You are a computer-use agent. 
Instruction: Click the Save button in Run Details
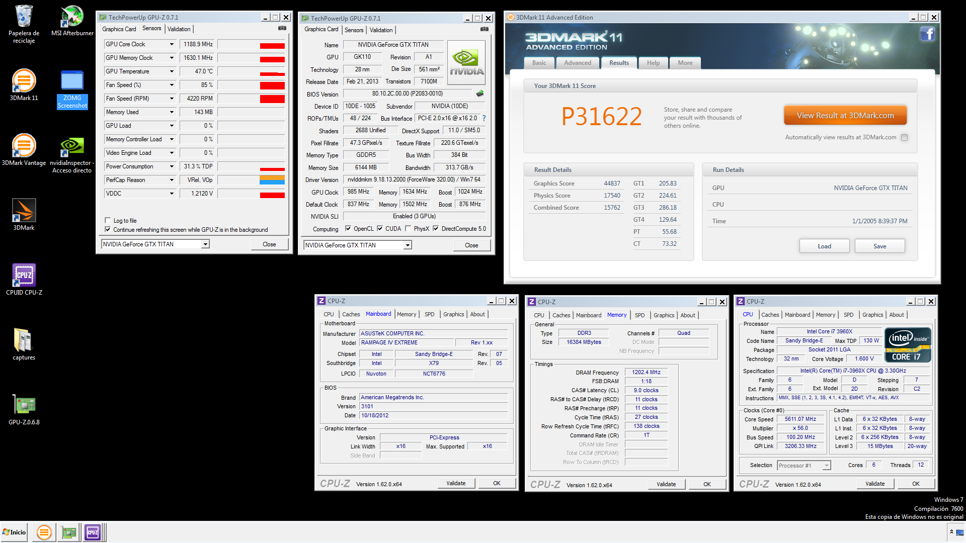(x=879, y=246)
